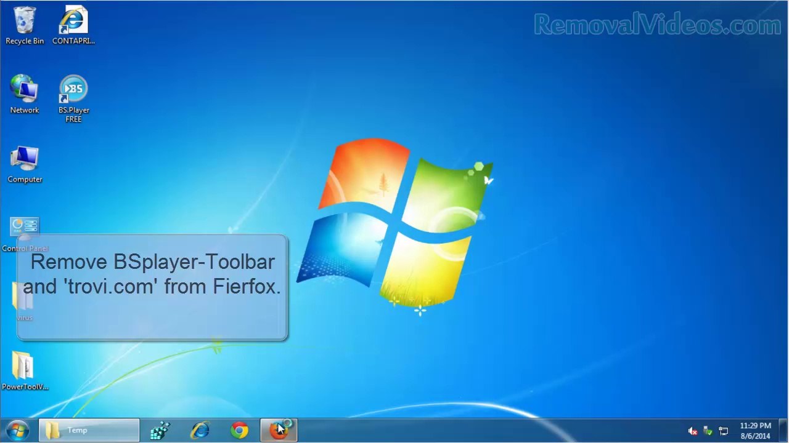Launch Mozilla Firefox from the taskbar
Viewport: 789px width, 443px height.
[279, 430]
